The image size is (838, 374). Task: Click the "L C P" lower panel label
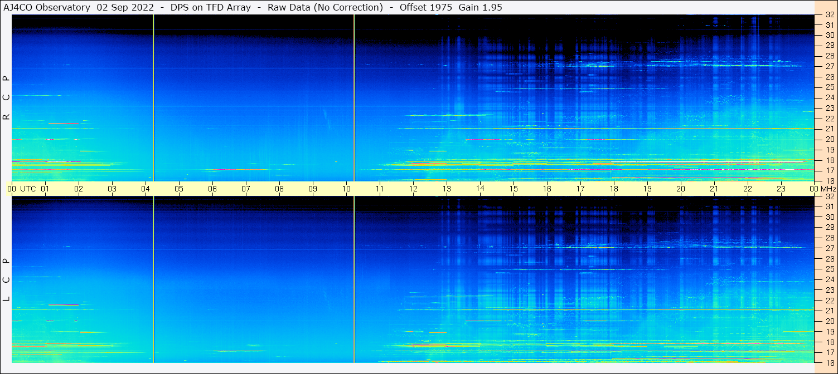tap(7, 279)
